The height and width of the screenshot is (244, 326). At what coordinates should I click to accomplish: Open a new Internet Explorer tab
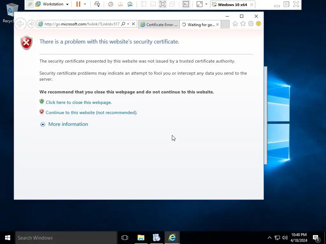pyautogui.click(x=225, y=24)
